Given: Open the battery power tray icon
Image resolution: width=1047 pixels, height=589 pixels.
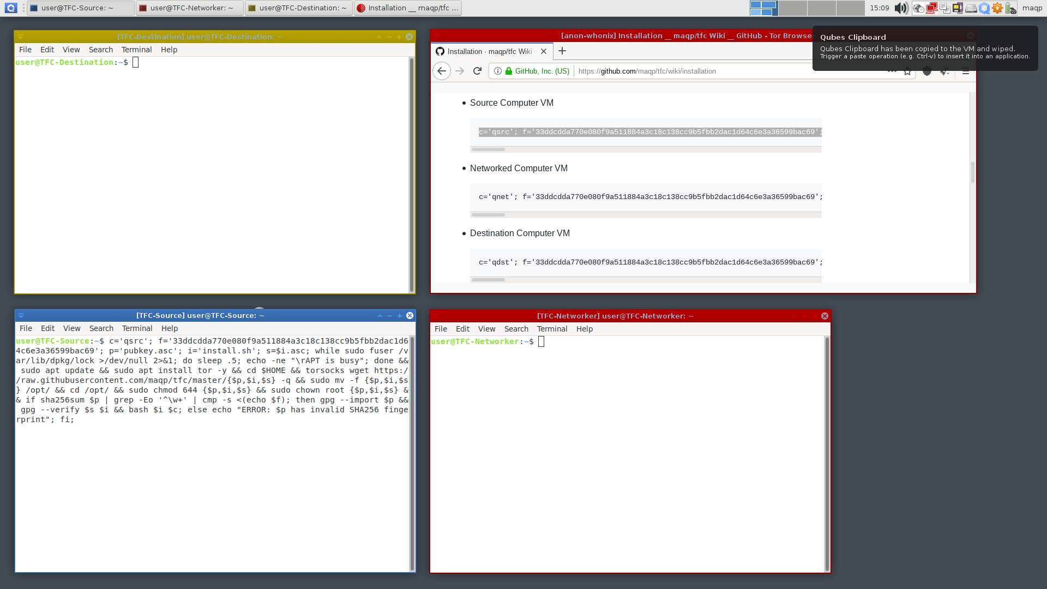Looking at the screenshot, I should (x=1010, y=8).
